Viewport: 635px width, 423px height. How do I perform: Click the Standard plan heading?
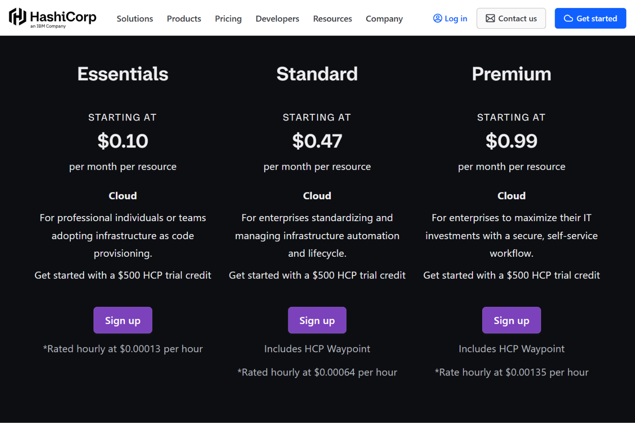(317, 74)
